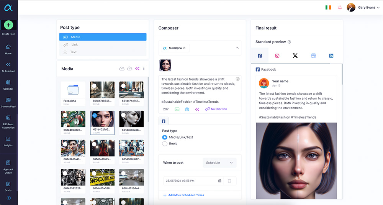Uncheck the selected woman portrait media image
The height and width of the screenshot is (205, 383).
(x=95, y=115)
